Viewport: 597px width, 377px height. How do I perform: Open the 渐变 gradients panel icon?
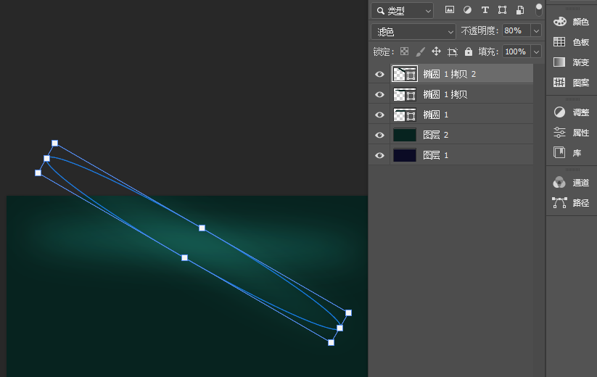pos(559,62)
